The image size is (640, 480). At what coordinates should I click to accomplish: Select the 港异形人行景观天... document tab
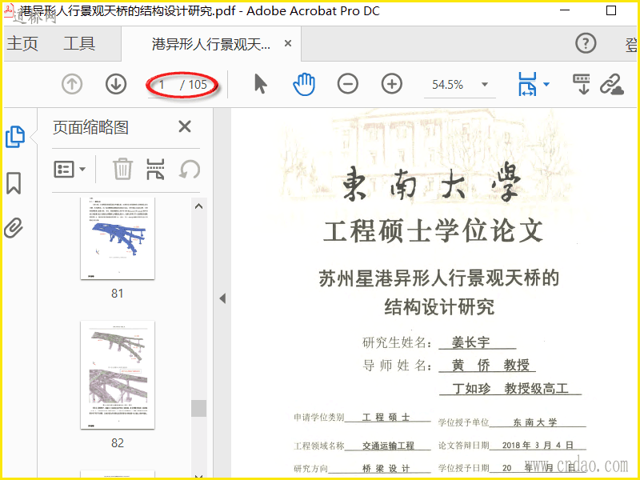click(x=211, y=44)
